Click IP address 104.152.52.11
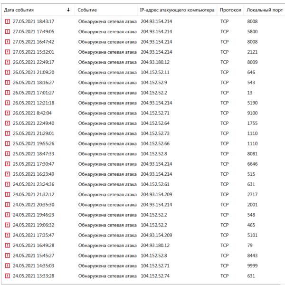The height and width of the screenshot is (285, 285). (155, 72)
